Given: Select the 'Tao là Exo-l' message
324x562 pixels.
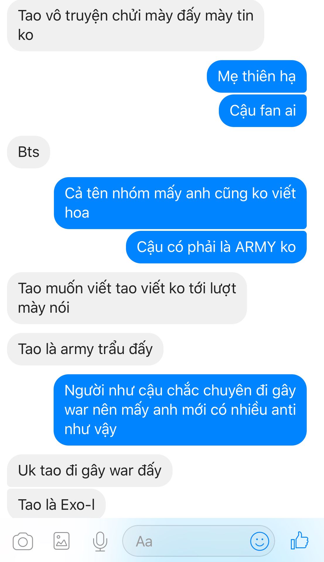Looking at the screenshot, I should (56, 504).
